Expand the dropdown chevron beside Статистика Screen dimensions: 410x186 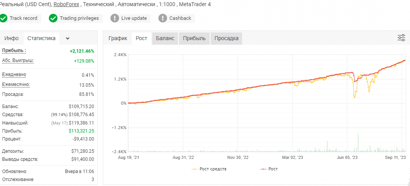coord(68,39)
